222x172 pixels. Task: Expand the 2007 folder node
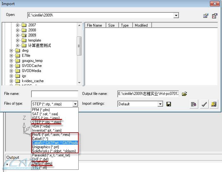[17, 25]
